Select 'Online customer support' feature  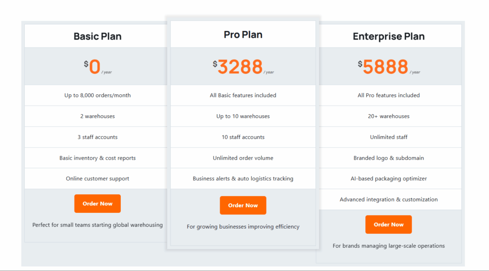pyautogui.click(x=97, y=179)
